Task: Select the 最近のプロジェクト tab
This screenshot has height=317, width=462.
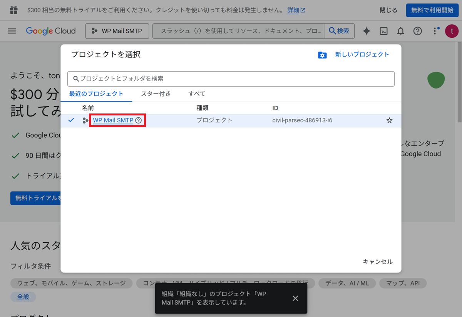Action: click(96, 93)
